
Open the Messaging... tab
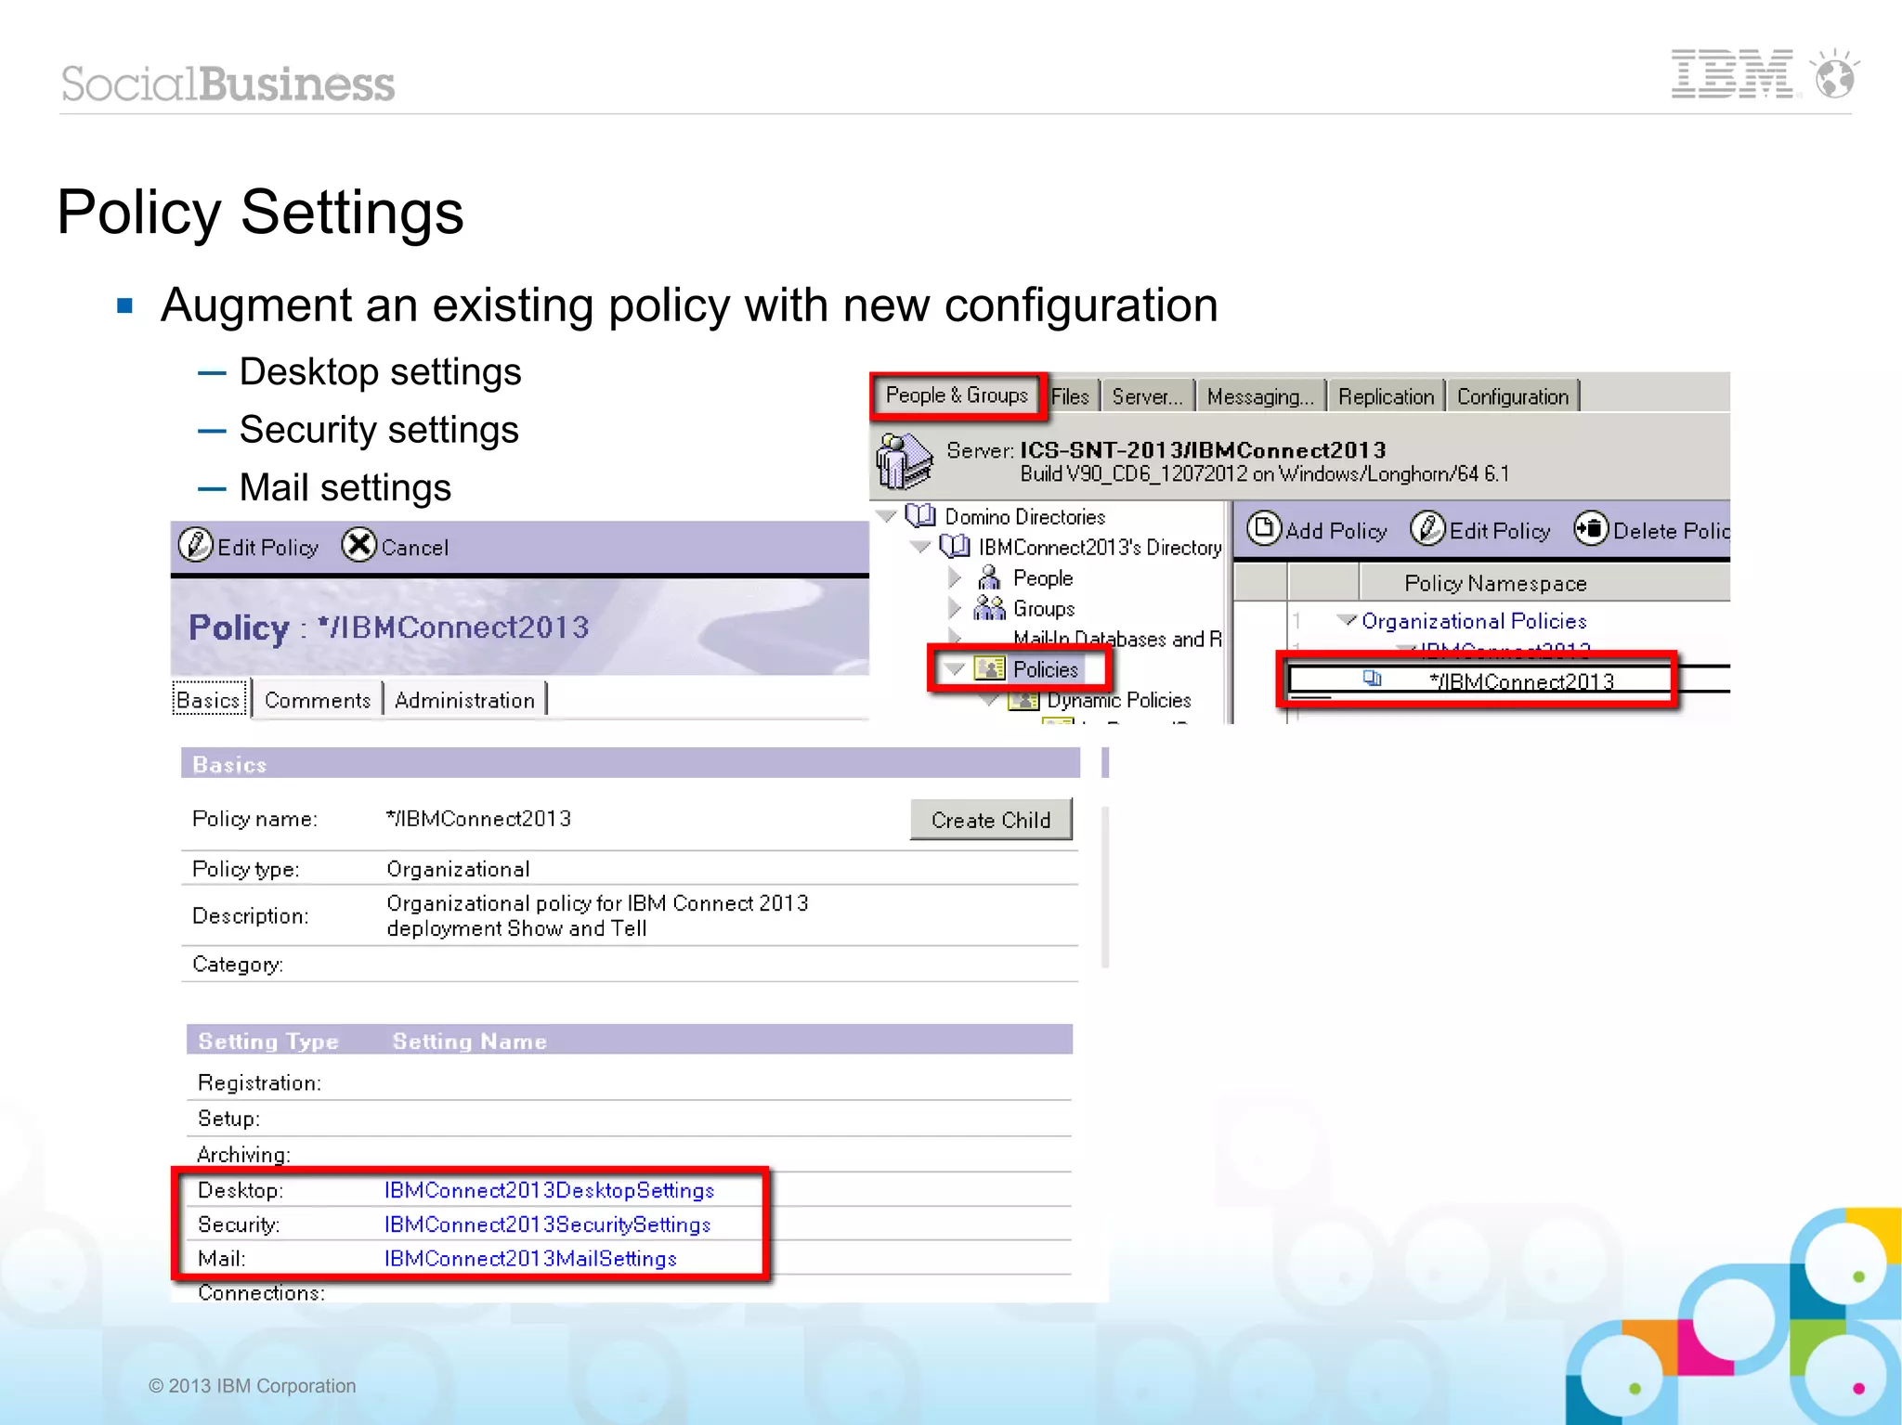1260,396
